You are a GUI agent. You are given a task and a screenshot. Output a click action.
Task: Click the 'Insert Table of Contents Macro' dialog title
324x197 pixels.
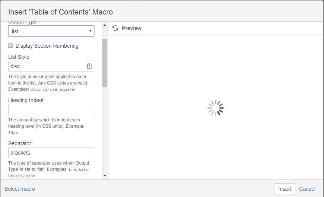(x=60, y=12)
